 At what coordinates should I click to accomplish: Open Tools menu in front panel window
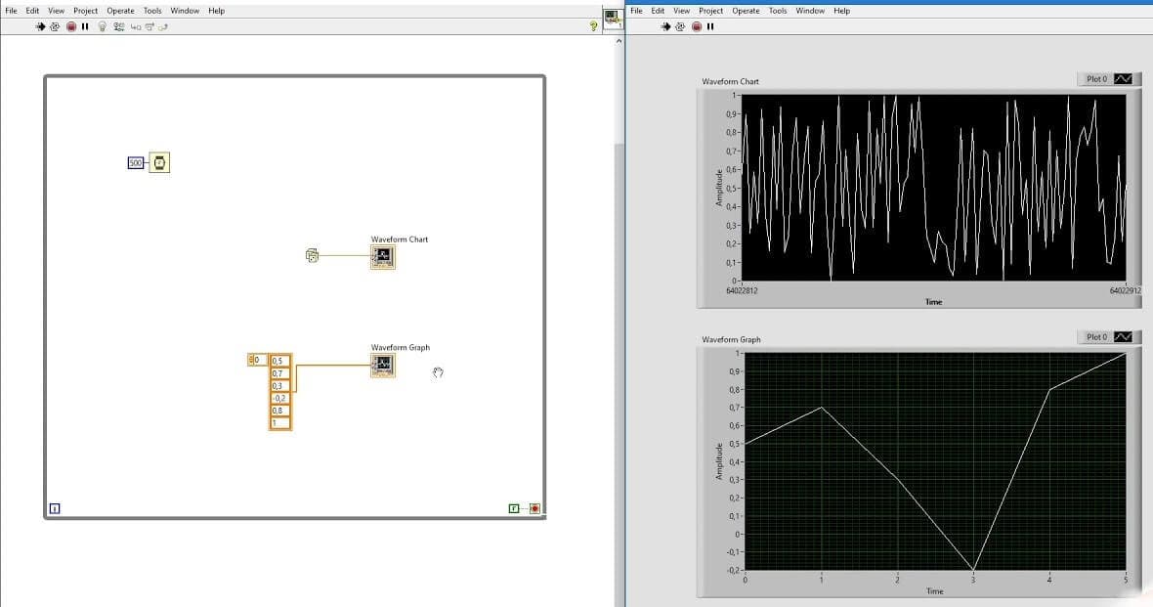click(777, 11)
